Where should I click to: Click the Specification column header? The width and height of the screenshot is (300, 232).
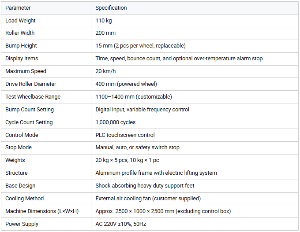point(111,8)
